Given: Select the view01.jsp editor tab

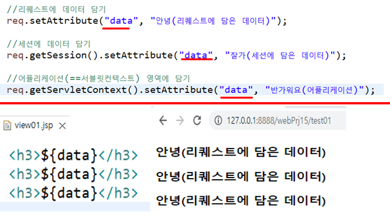Looking at the screenshot, I should [34, 125].
